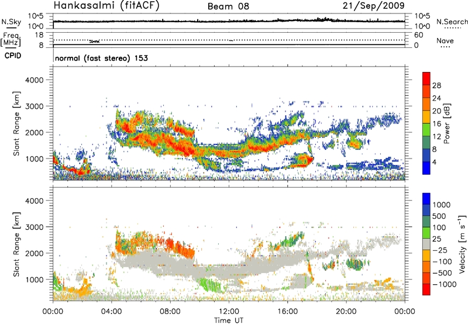Click the Velocity [m s-1] colorbar label

click(x=462, y=244)
